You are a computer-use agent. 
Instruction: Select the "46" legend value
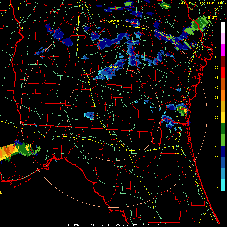point(217,78)
